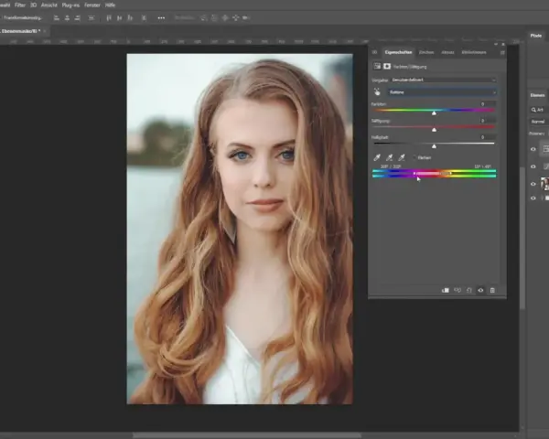Open the layer filter Art dropdown
549x439 pixels.
pyautogui.click(x=539, y=110)
